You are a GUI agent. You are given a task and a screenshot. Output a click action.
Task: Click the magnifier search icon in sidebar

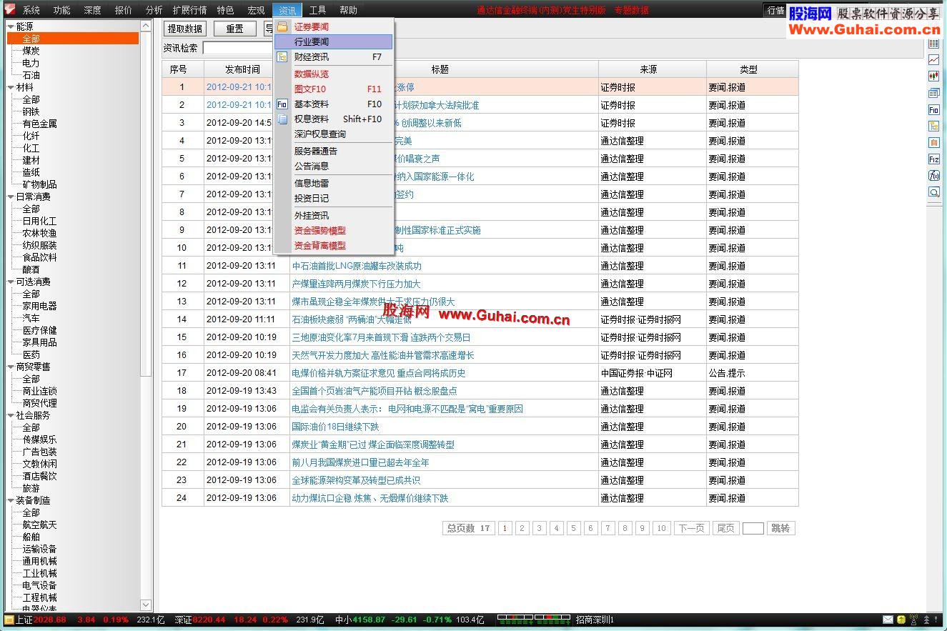[933, 192]
